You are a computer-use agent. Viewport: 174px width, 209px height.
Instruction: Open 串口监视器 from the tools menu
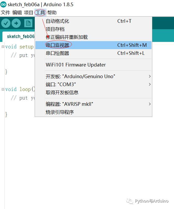[x=93, y=45]
